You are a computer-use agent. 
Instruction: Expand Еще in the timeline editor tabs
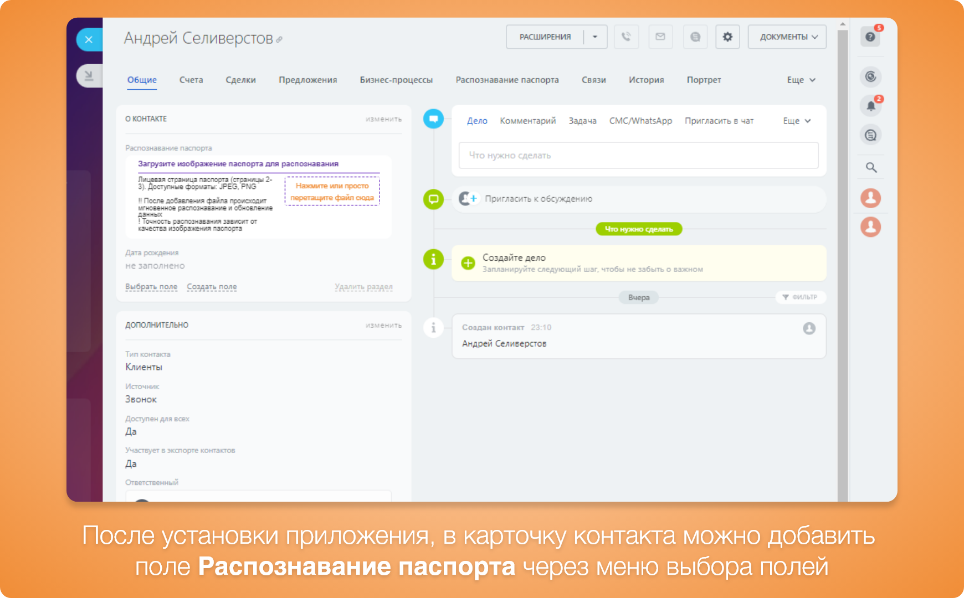(x=796, y=121)
